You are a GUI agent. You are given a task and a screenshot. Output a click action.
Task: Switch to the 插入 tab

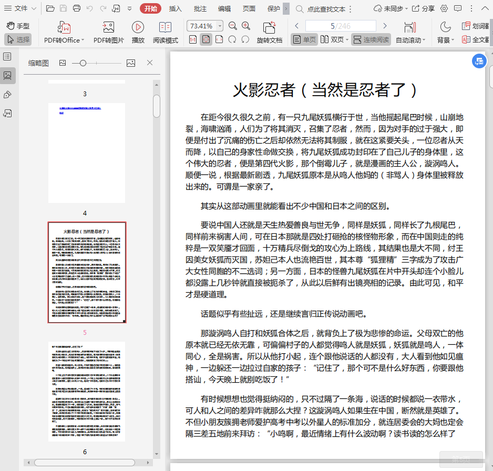pos(176,8)
